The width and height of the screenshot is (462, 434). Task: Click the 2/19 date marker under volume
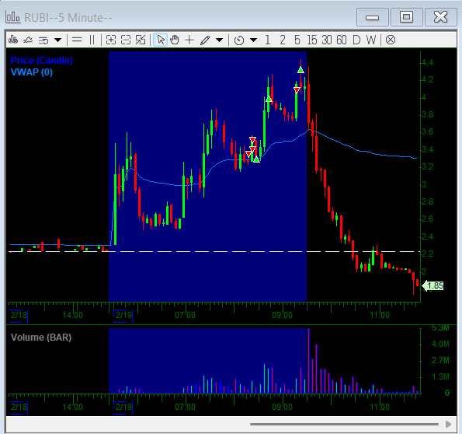pos(123,408)
